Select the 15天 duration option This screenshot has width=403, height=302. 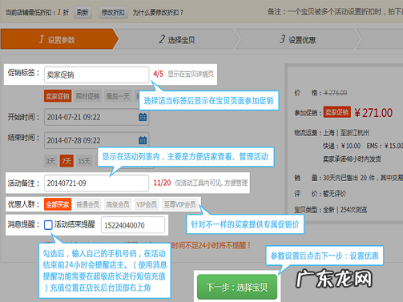tap(84, 161)
